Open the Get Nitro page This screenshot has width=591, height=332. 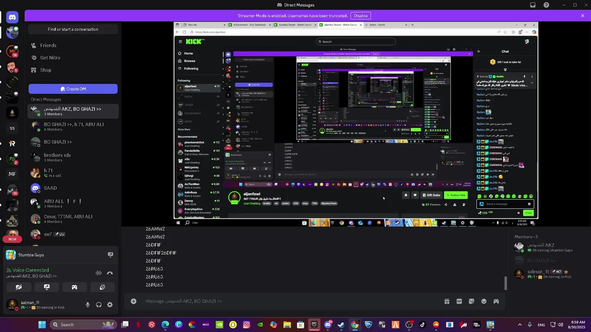coord(73,58)
